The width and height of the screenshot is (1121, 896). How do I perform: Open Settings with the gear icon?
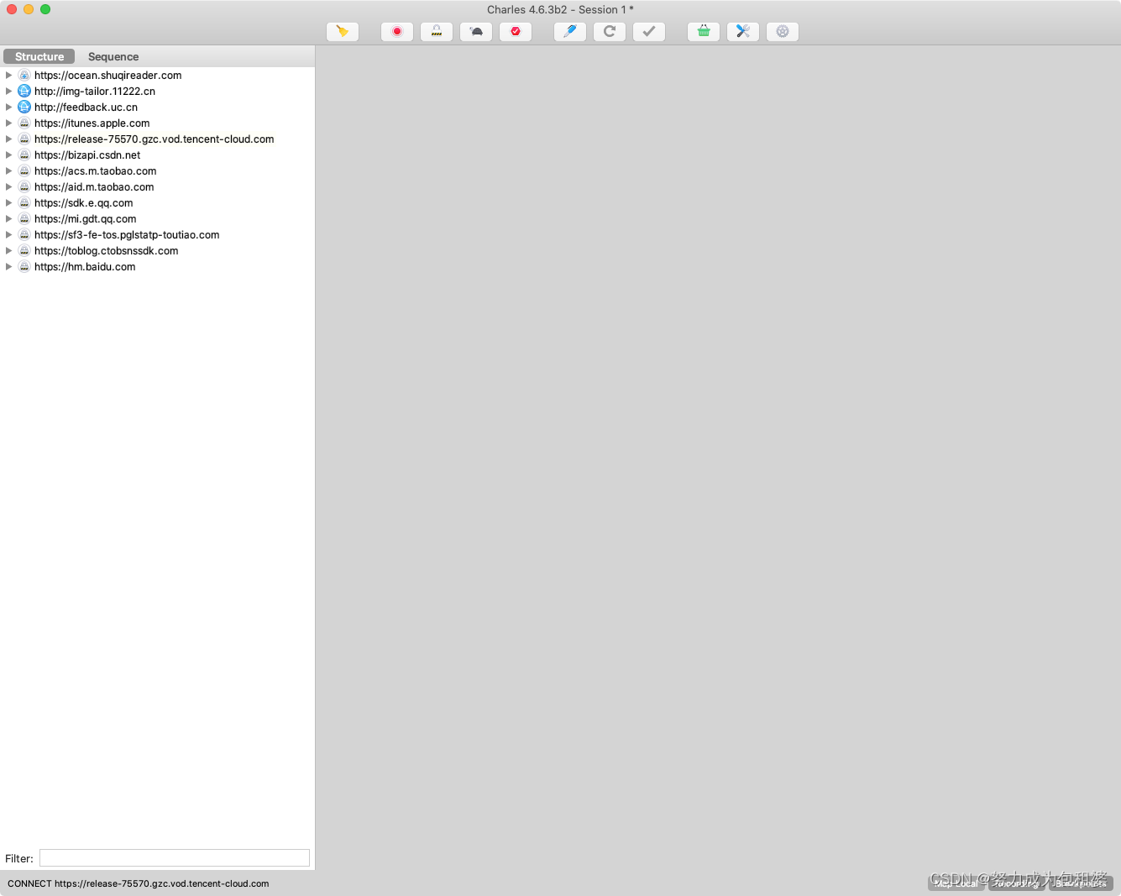point(783,32)
